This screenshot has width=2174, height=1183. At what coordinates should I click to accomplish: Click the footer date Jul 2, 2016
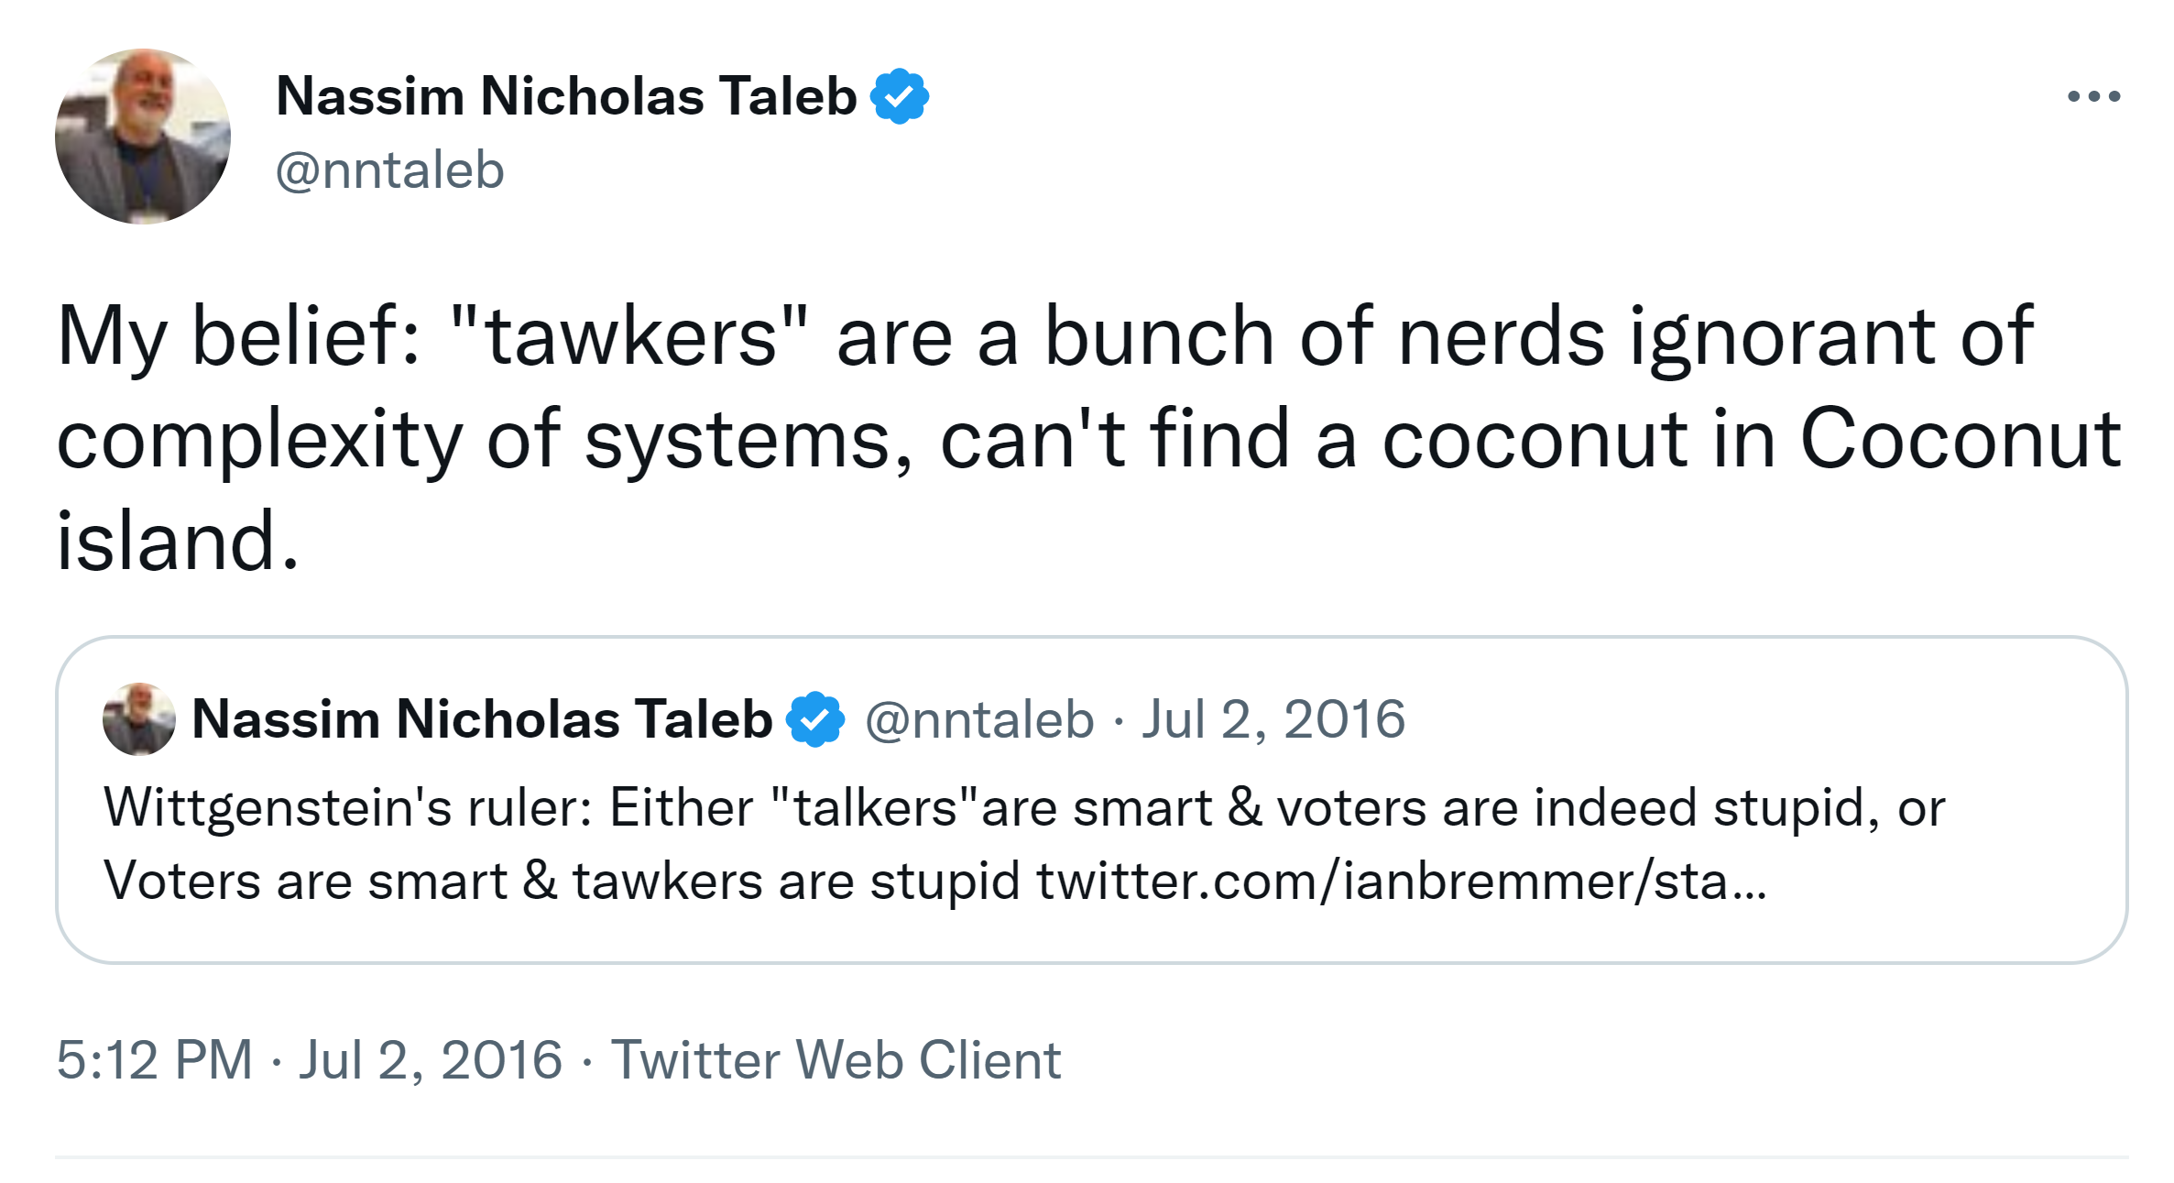pyautogui.click(x=431, y=1060)
